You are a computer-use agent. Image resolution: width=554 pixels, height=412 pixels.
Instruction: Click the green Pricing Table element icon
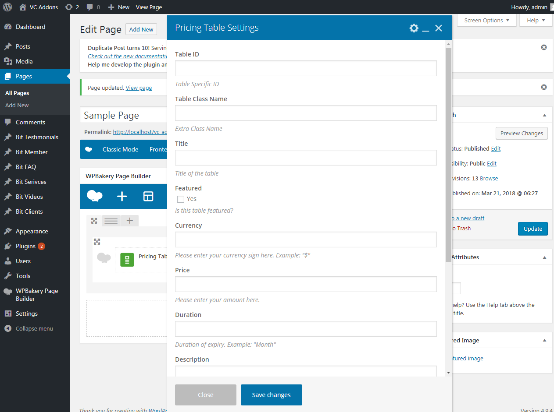click(127, 260)
